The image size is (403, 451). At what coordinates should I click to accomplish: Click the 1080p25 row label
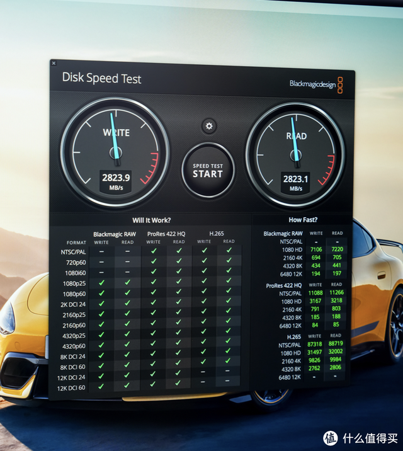[74, 283]
